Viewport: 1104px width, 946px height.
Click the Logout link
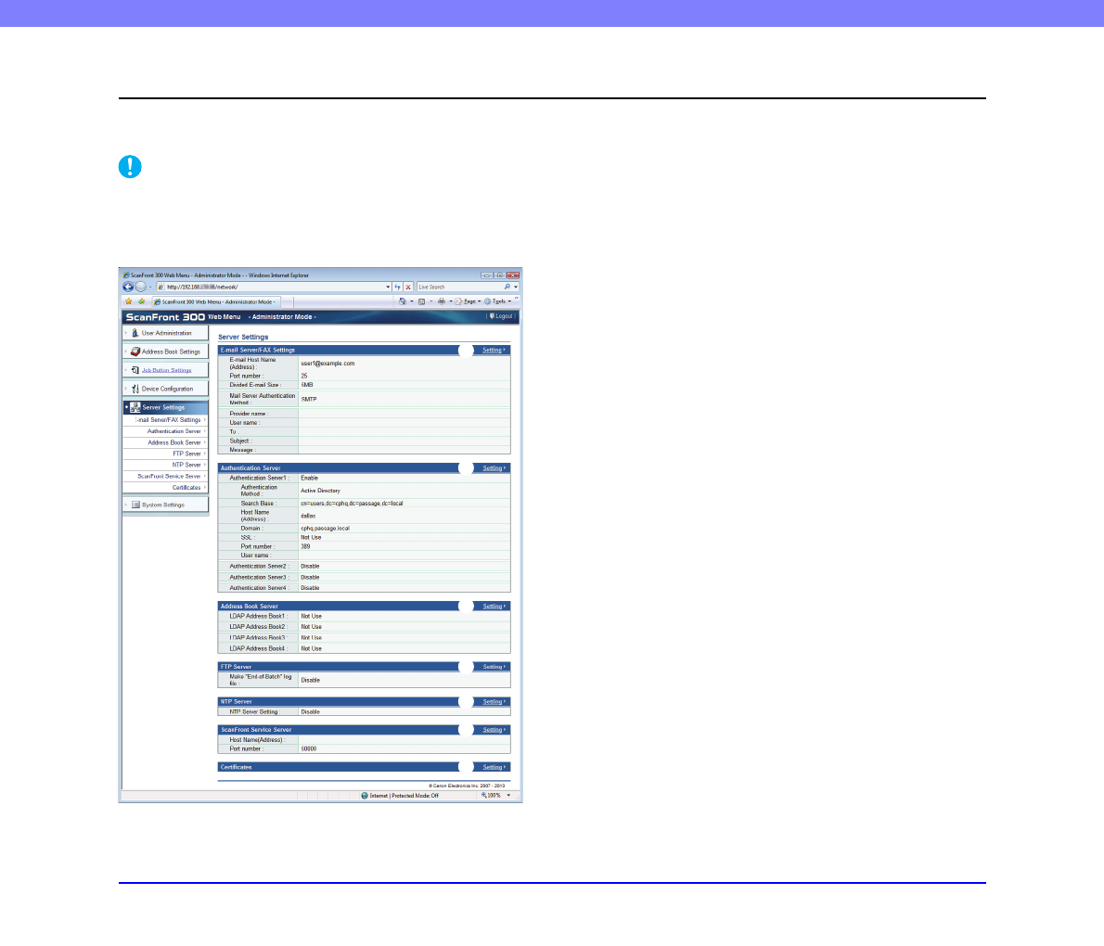tap(502, 316)
